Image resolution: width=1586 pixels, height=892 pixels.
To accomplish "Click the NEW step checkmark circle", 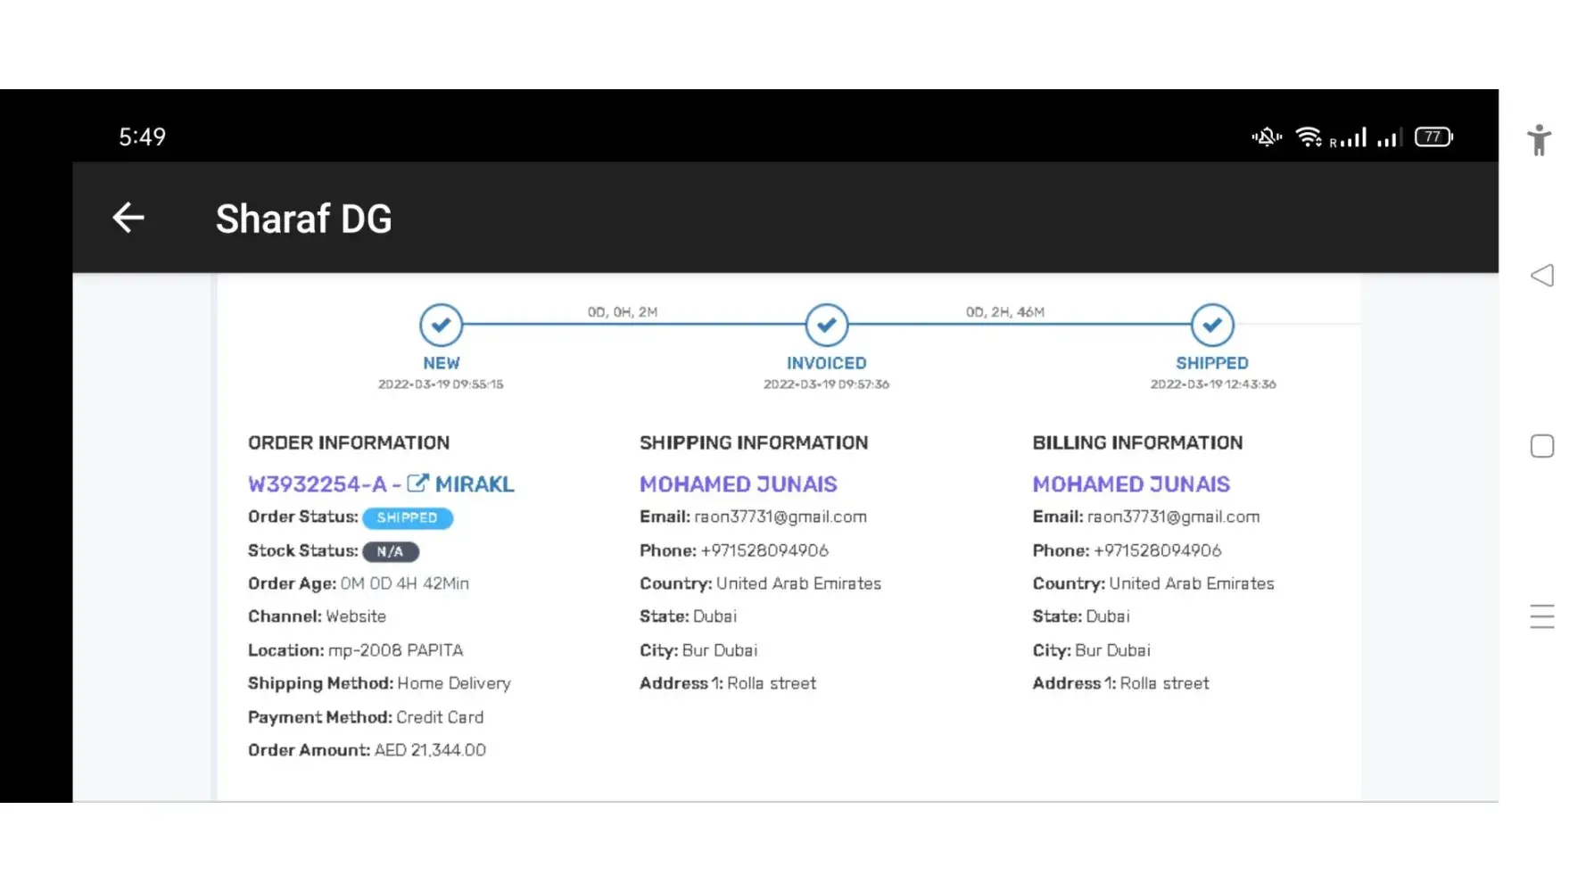I will point(442,325).
